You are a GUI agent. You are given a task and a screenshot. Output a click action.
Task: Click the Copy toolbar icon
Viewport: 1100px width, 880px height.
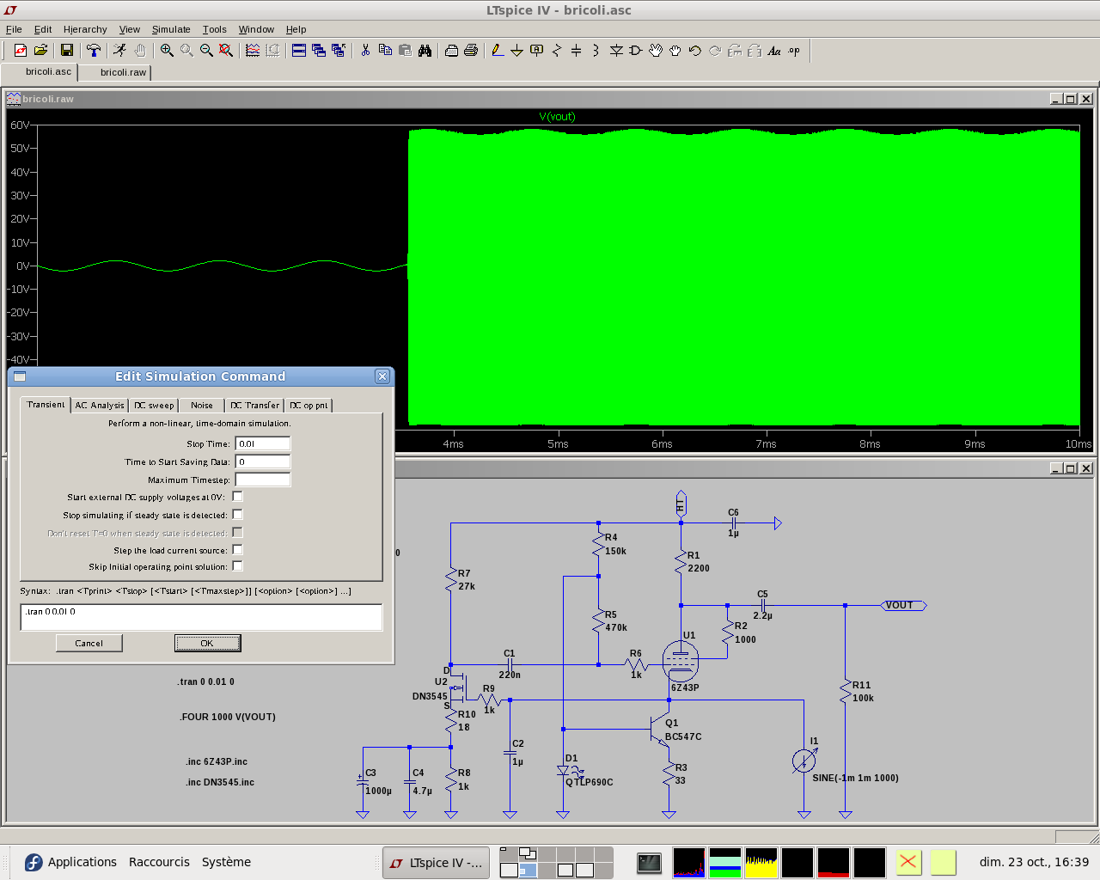tap(385, 51)
